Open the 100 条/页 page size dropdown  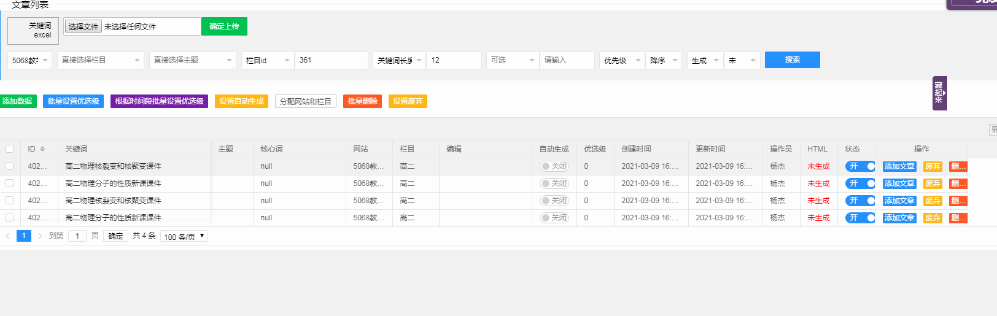(184, 236)
